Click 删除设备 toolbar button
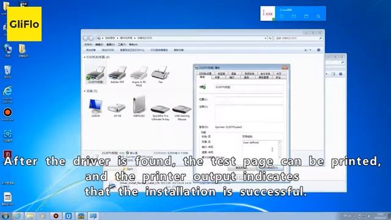 178,50
